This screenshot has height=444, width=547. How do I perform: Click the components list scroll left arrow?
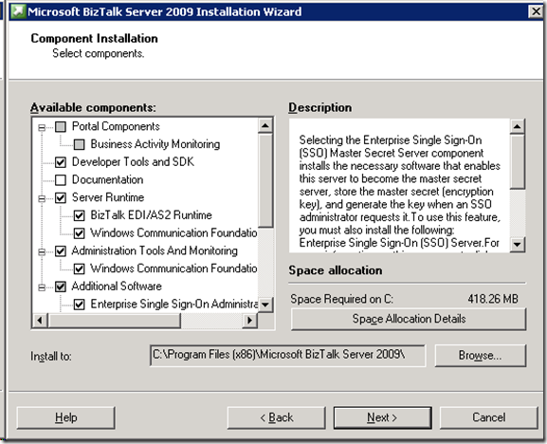click(40, 320)
